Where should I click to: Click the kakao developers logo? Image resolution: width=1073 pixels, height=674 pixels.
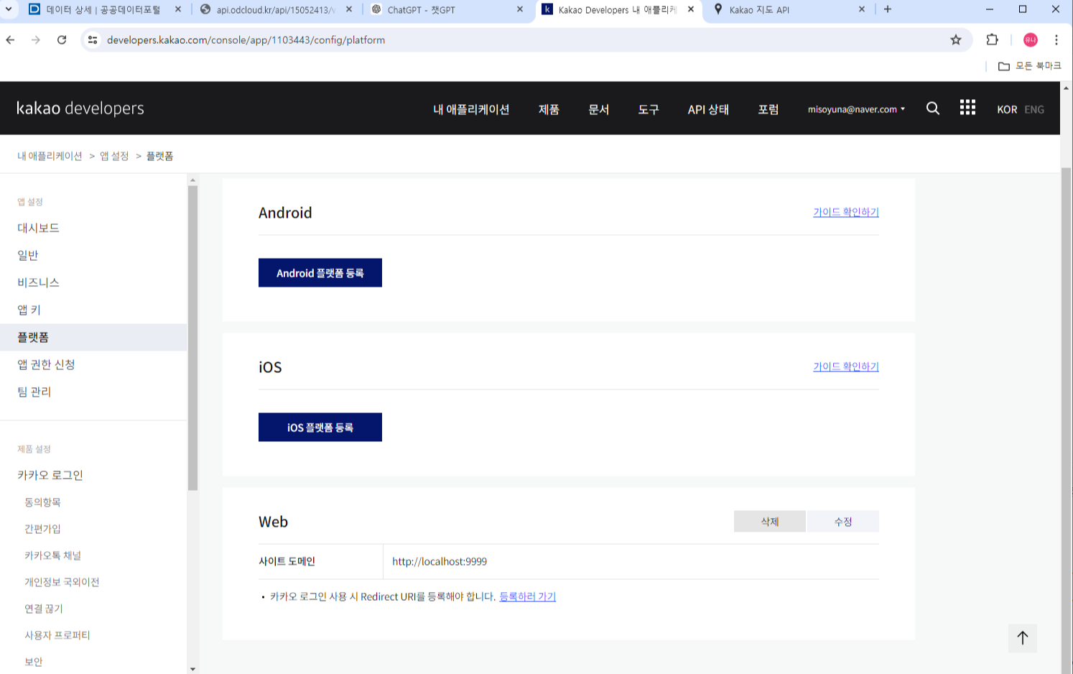[x=80, y=109]
